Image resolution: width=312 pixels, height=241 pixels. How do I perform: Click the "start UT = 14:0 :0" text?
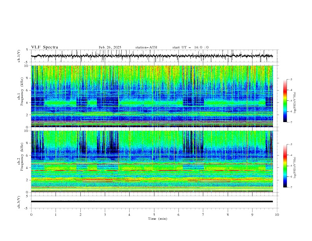point(190,47)
